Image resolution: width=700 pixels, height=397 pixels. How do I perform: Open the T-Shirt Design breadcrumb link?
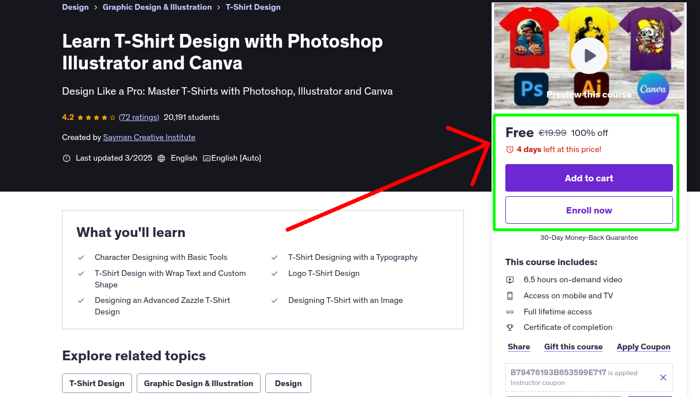pyautogui.click(x=253, y=7)
